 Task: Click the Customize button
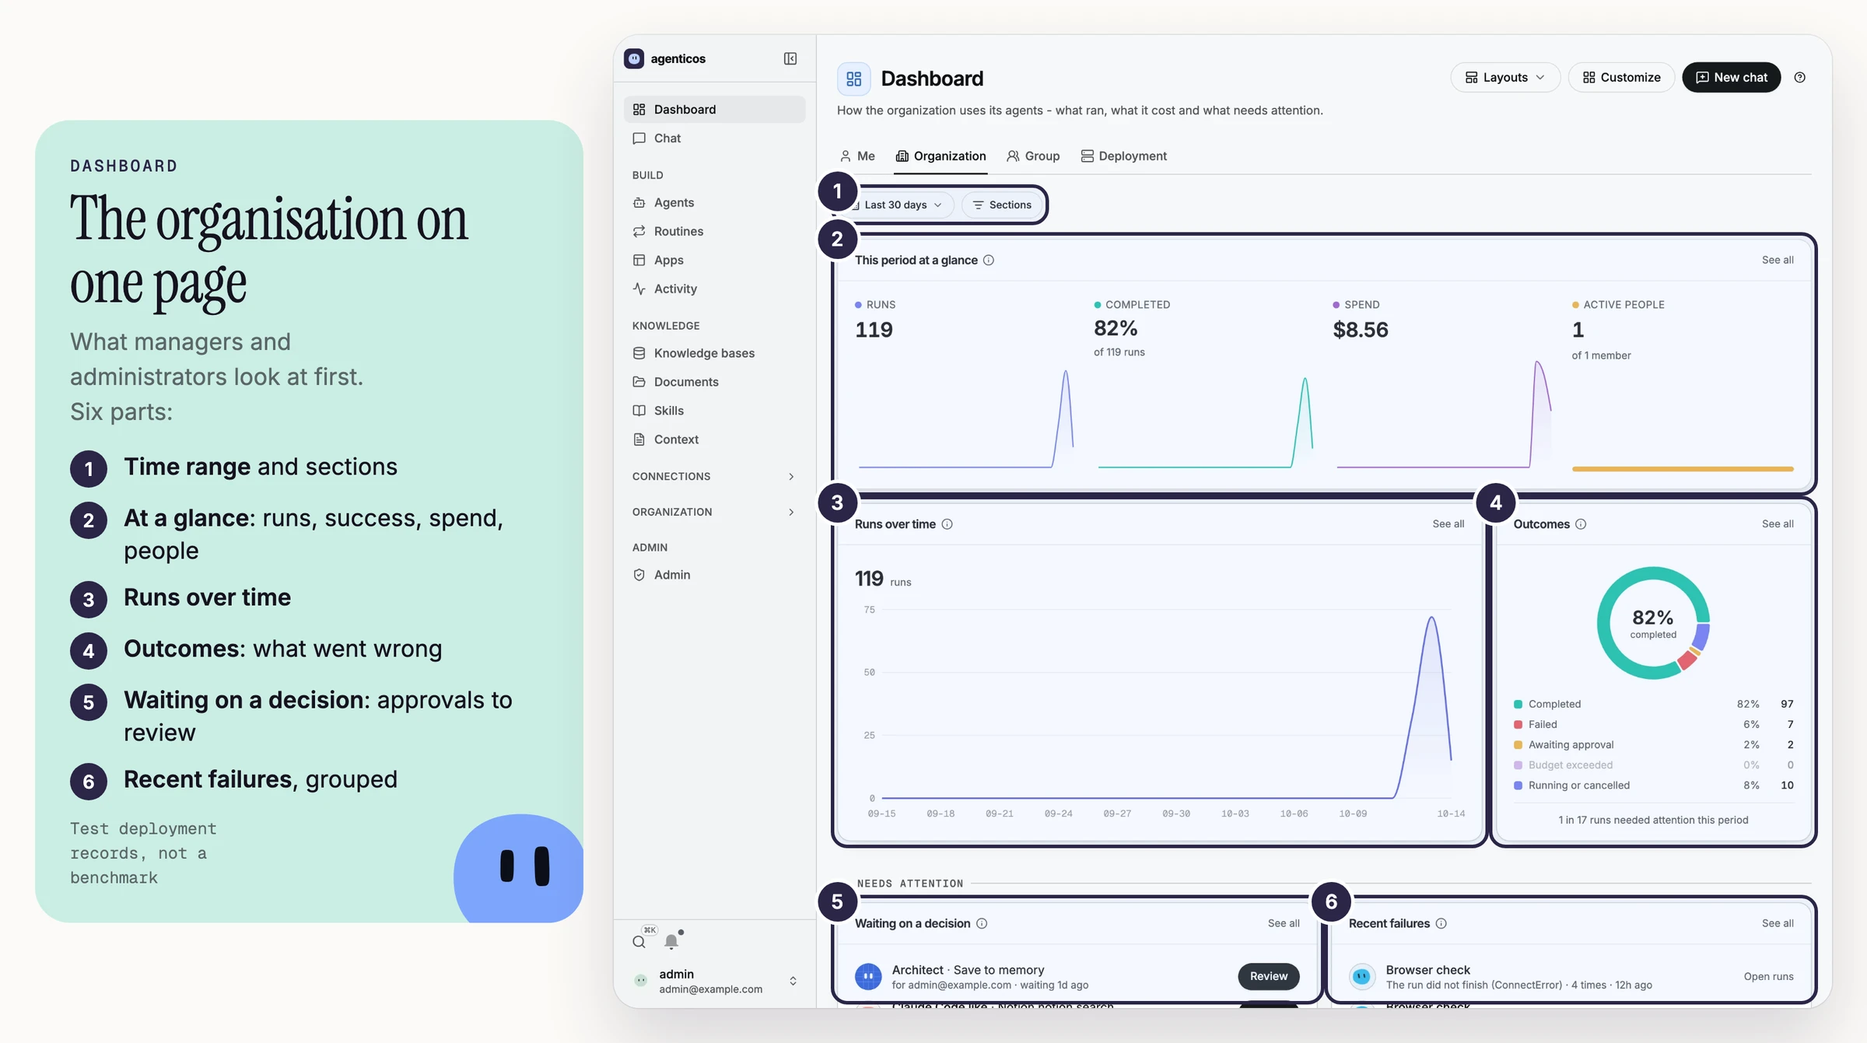click(1621, 77)
